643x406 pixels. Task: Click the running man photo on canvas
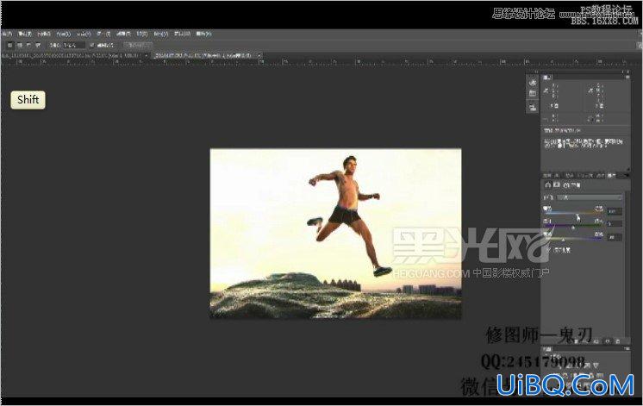click(335, 234)
